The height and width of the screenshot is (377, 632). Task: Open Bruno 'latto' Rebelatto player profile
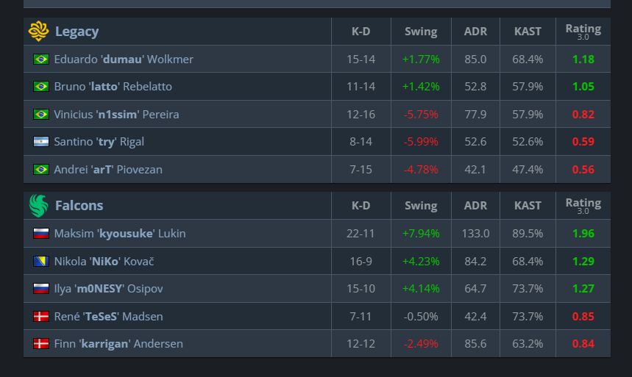point(113,87)
